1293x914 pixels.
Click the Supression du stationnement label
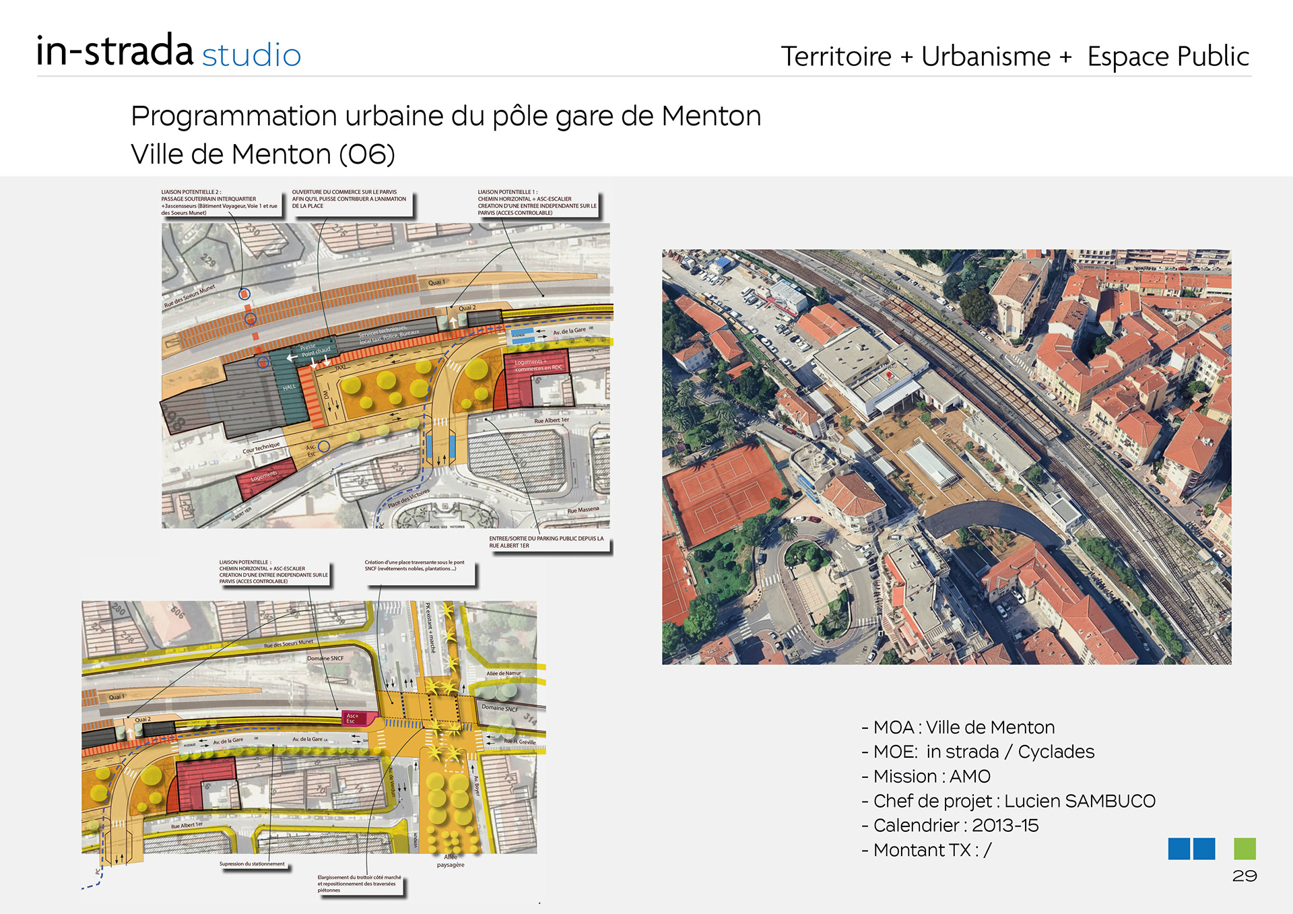(252, 863)
